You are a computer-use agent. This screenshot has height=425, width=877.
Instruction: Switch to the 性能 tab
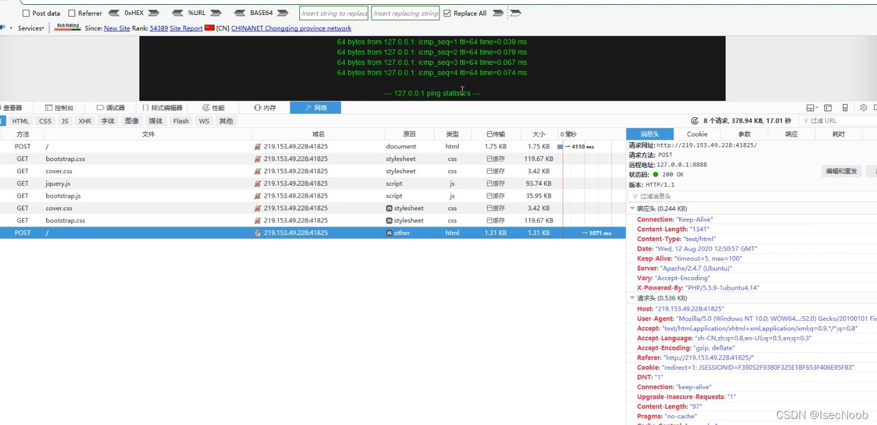point(213,108)
